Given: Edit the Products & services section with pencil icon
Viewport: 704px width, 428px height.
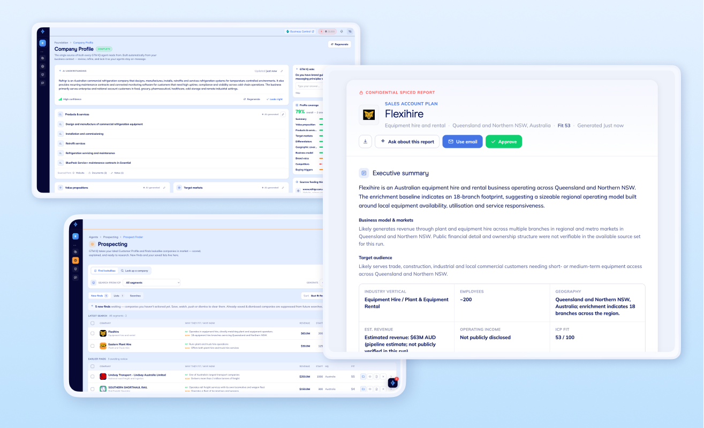Looking at the screenshot, I should [283, 114].
